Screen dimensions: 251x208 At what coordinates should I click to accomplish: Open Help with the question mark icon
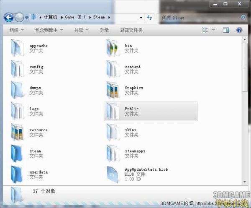239,30
